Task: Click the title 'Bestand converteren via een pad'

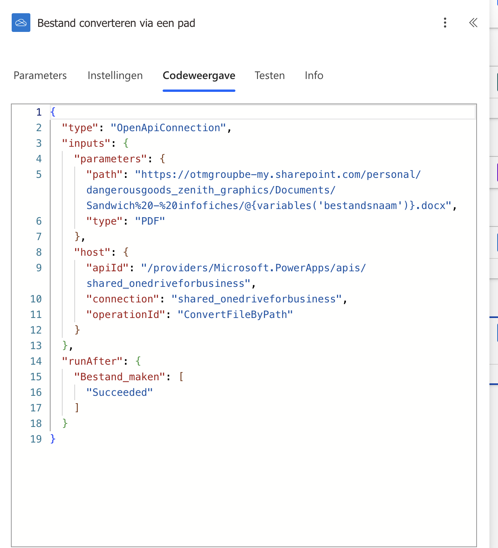Action: coord(116,23)
